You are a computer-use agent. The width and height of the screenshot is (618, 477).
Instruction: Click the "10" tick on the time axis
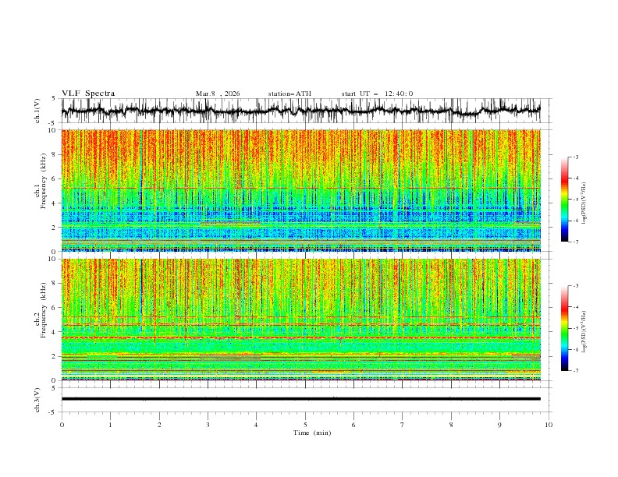[549, 425]
